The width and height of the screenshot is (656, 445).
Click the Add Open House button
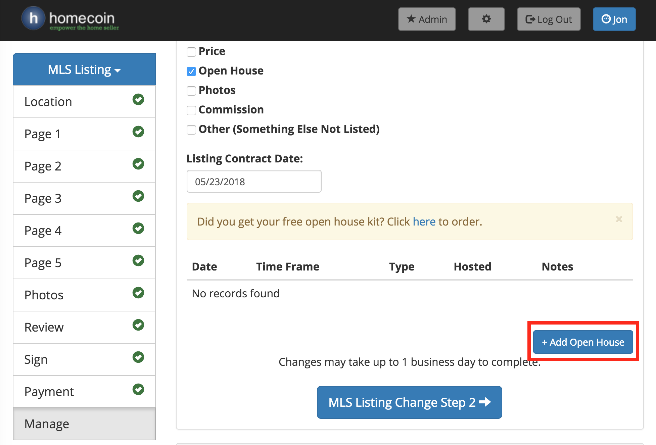(583, 342)
